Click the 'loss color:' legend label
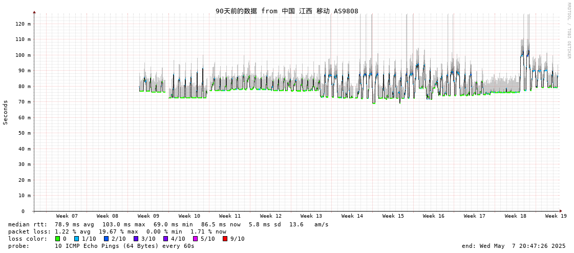The width and height of the screenshot is (574, 253). pyautogui.click(x=28, y=239)
